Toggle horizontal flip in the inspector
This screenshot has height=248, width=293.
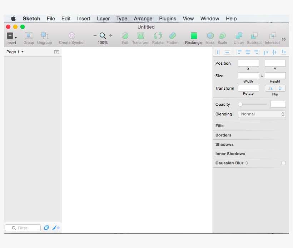click(x=270, y=88)
